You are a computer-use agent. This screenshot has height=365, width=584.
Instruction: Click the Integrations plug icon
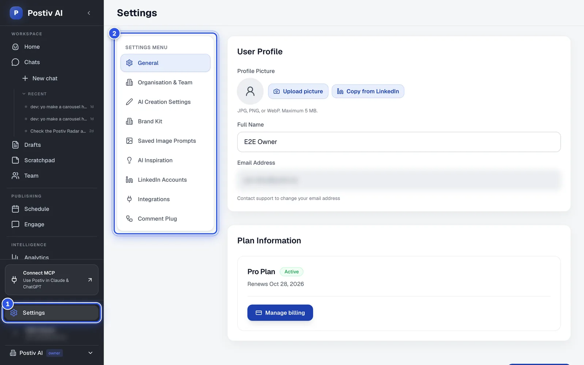pyautogui.click(x=129, y=199)
